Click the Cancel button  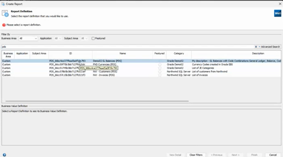pos(273,155)
